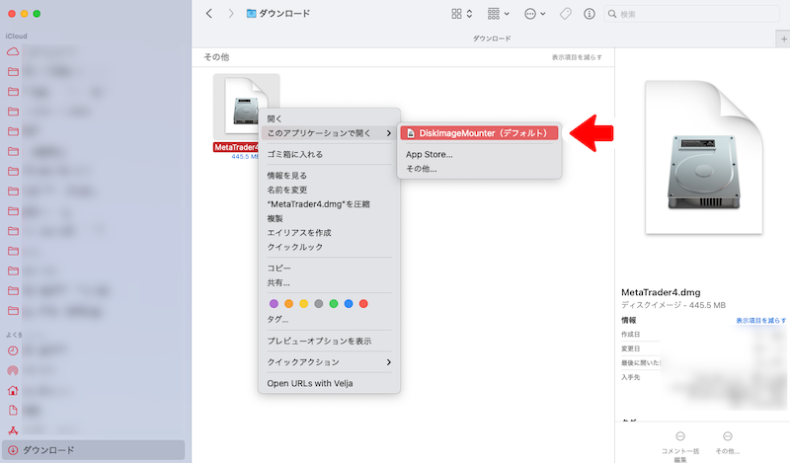Focus the 検索 search field

tap(691, 14)
